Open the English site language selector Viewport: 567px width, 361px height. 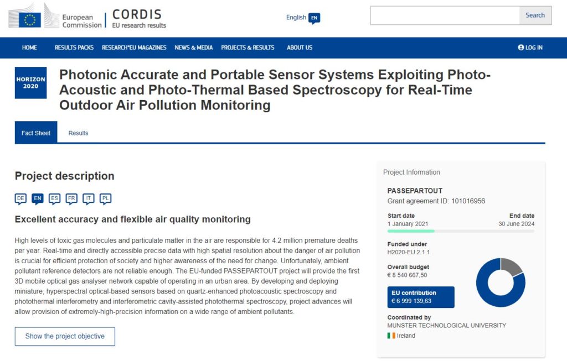tap(303, 18)
